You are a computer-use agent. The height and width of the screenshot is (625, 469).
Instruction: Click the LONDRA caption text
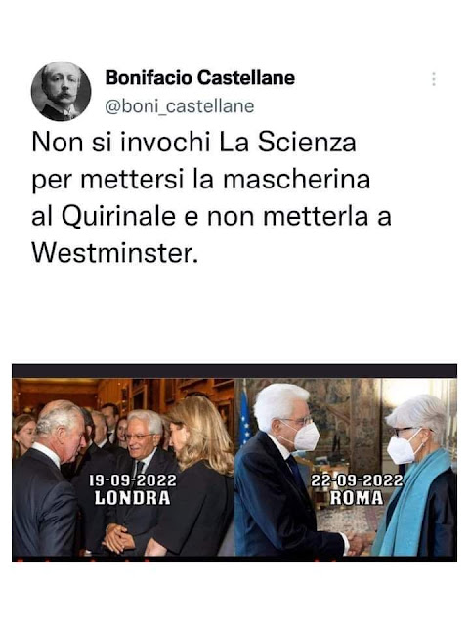133,498
